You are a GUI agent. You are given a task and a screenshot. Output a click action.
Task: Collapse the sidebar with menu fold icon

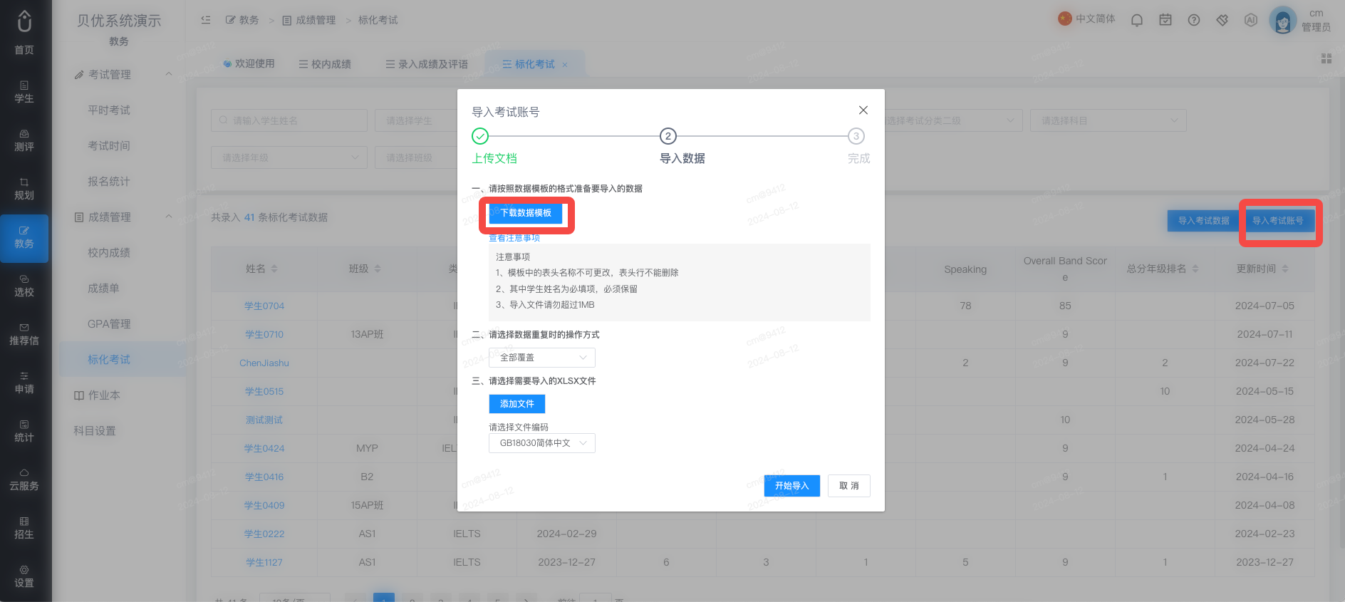(x=206, y=20)
